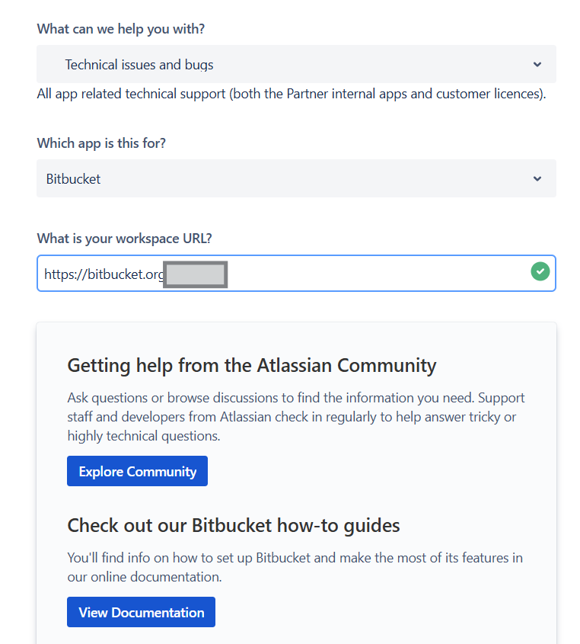Click the paragraph starting 'You'll find info on how'
The image size is (580, 644).
295,567
